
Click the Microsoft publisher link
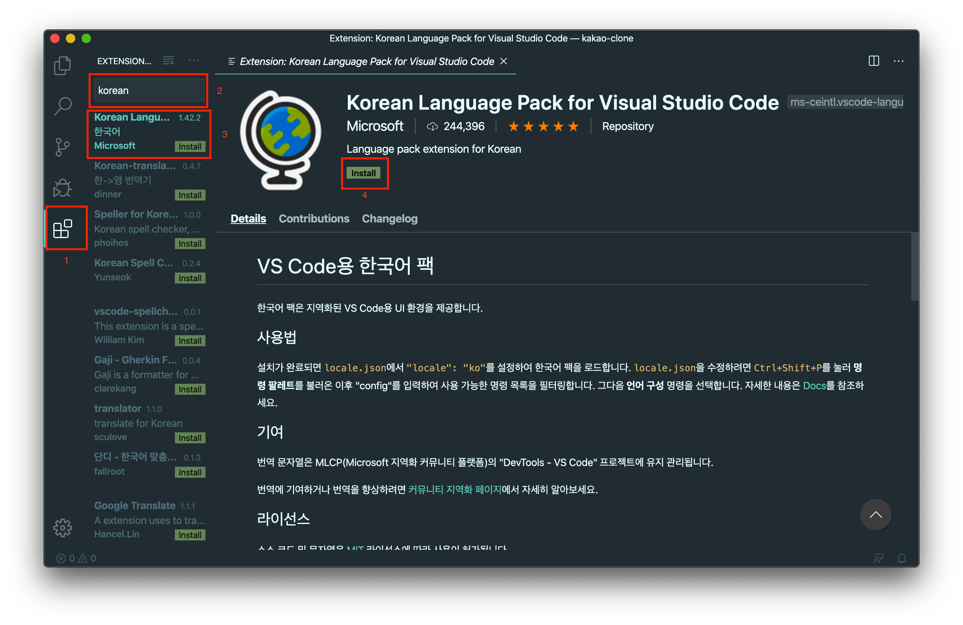(x=375, y=126)
